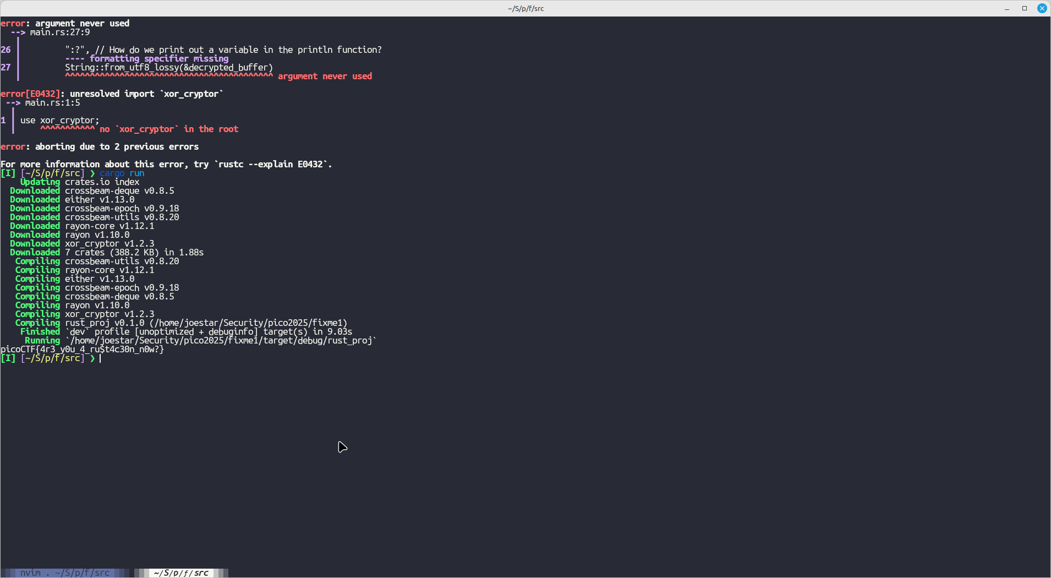
Task: Click the picoCTF flag output line
Action: 83,350
